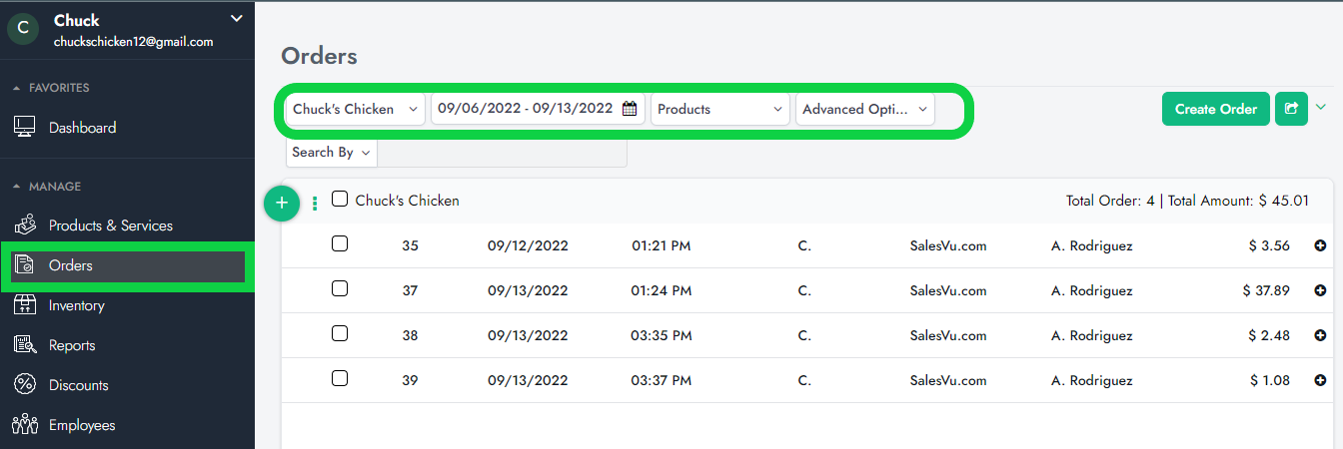1343x449 pixels.
Task: Click the green plus add button
Action: point(282,203)
